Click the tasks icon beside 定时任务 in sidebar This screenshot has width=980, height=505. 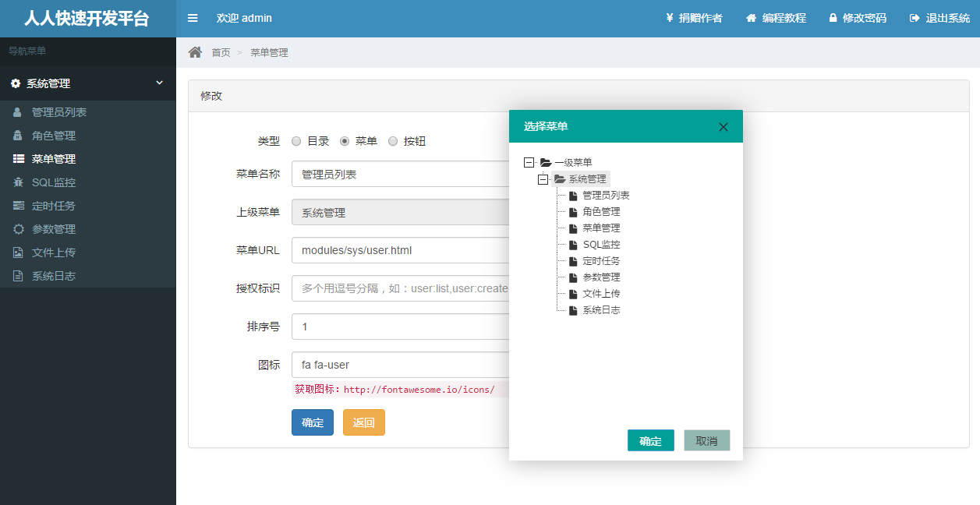(x=18, y=206)
